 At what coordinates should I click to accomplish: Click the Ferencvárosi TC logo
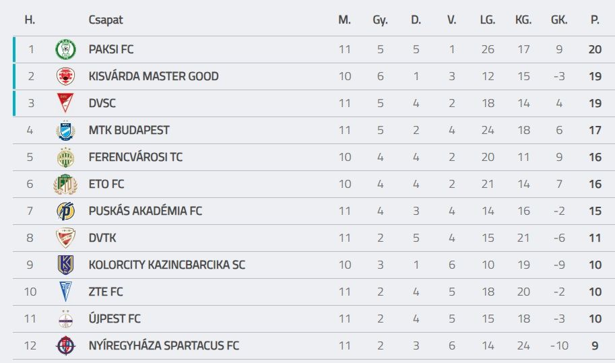tap(65, 157)
